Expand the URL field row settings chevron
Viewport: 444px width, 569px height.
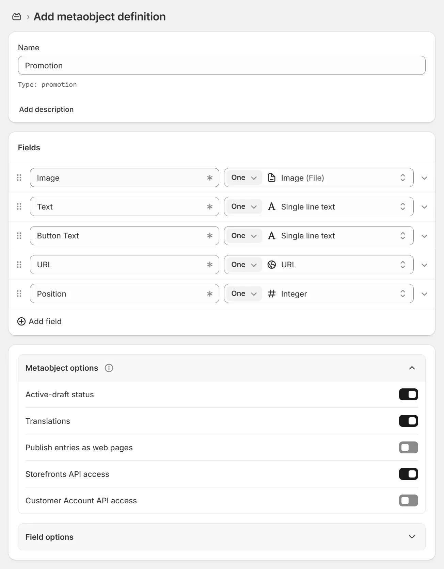tap(424, 265)
